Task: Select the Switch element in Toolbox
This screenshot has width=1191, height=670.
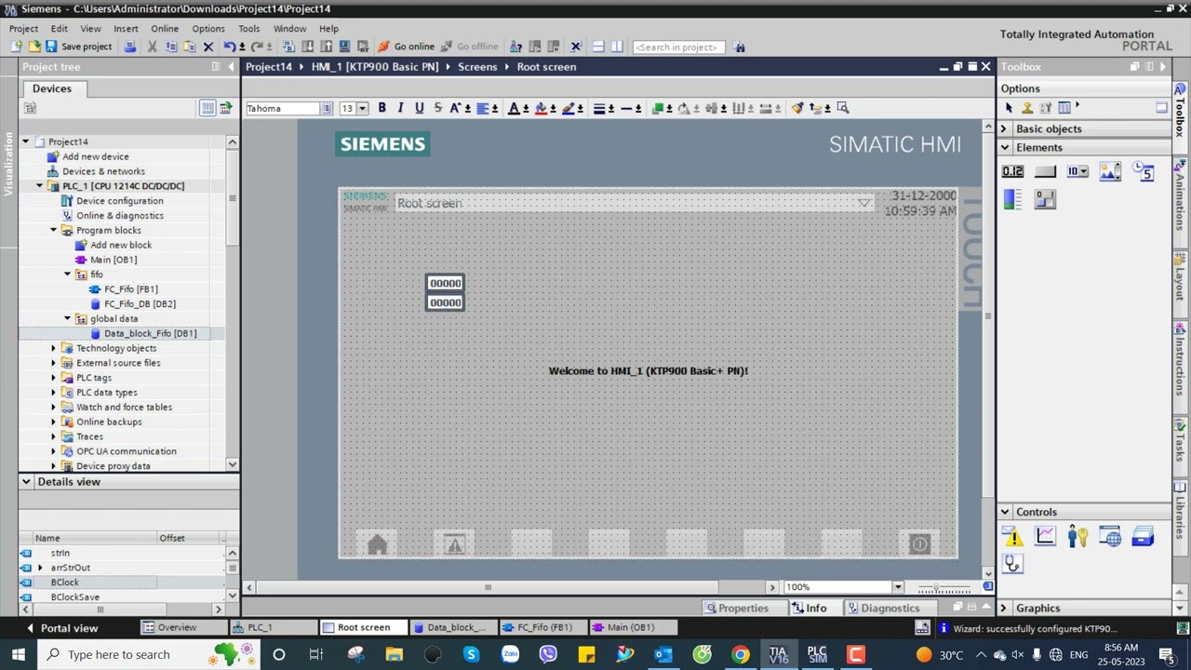Action: tap(1045, 198)
